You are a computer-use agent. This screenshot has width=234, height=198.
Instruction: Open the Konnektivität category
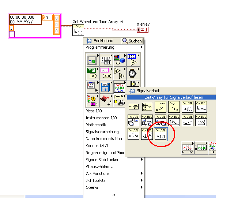pos(97,146)
